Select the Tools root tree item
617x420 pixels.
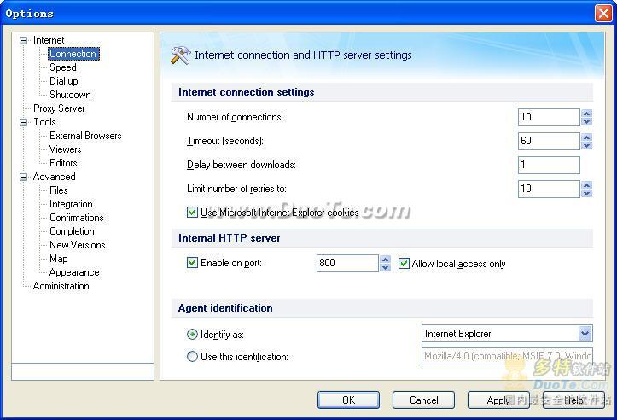[44, 122]
